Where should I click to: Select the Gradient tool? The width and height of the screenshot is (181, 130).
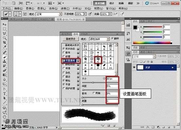(x=5, y=75)
